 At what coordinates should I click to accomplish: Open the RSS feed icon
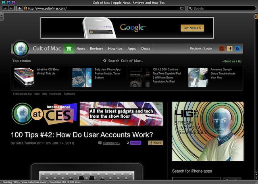click(x=237, y=49)
